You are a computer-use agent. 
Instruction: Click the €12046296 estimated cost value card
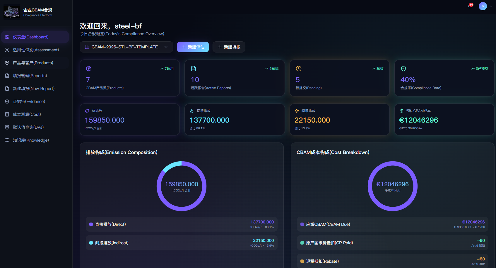[444, 119]
